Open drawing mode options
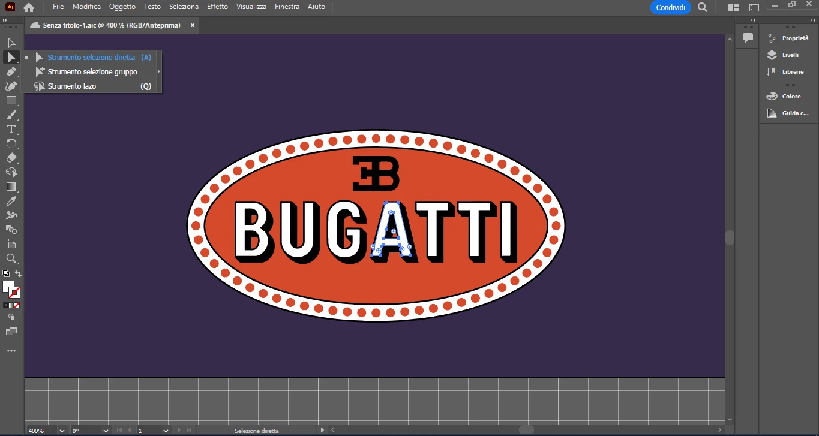Image resolution: width=819 pixels, height=436 pixels. [11, 317]
